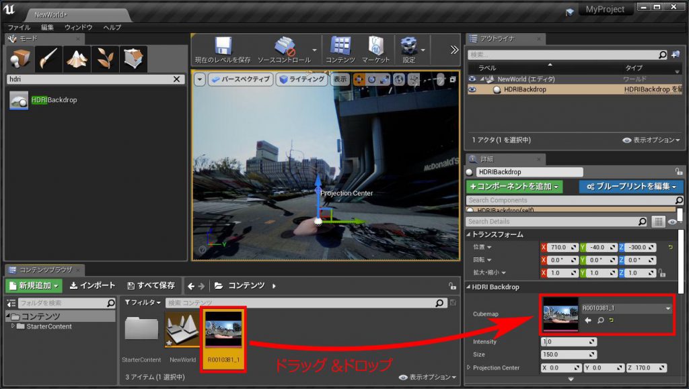The image size is (689, 389).
Task: Toggle visibility of NewWorld in outliner
Action: tap(472, 79)
